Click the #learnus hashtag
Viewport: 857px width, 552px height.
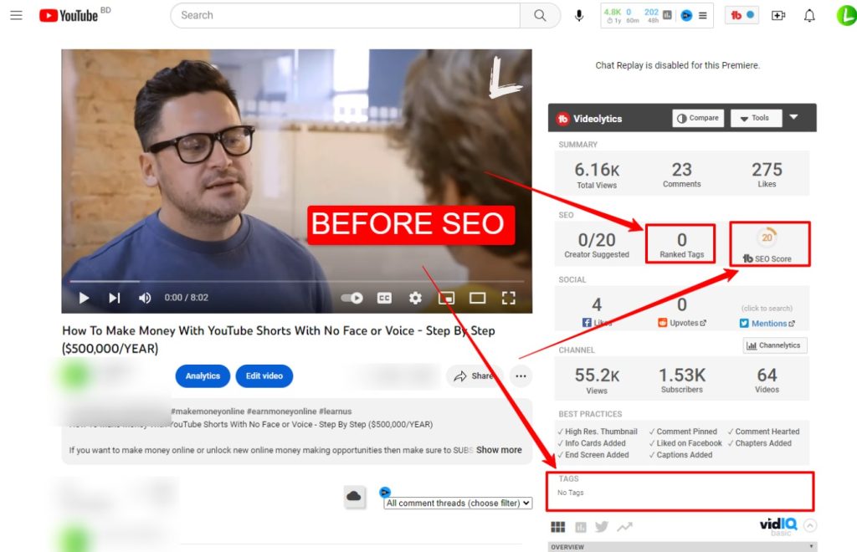pyautogui.click(x=335, y=411)
